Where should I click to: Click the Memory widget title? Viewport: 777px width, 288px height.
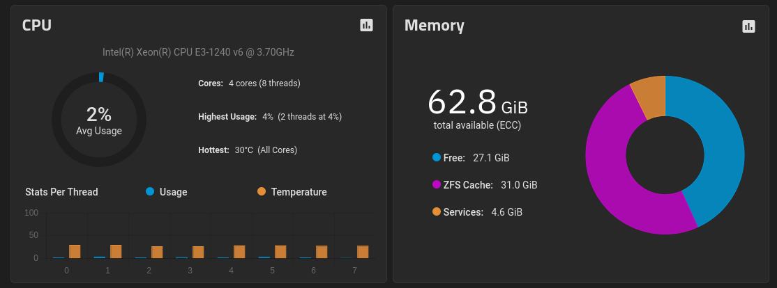434,25
